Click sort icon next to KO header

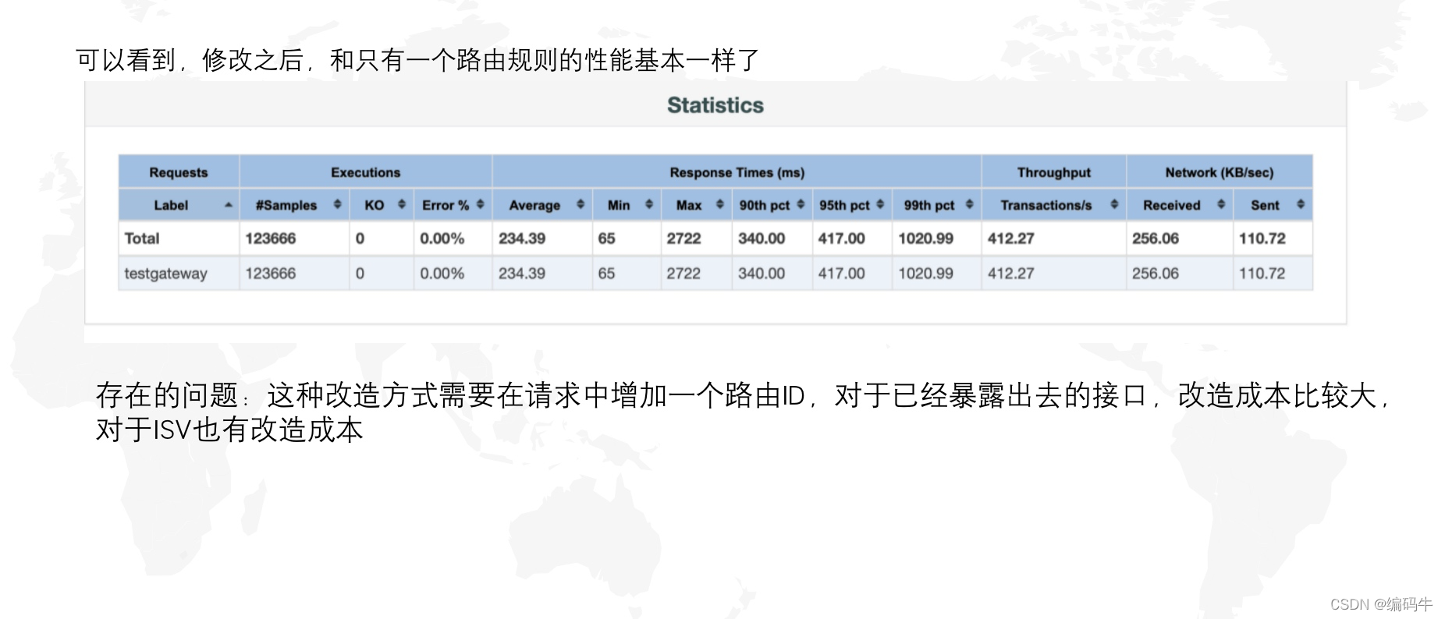point(401,204)
